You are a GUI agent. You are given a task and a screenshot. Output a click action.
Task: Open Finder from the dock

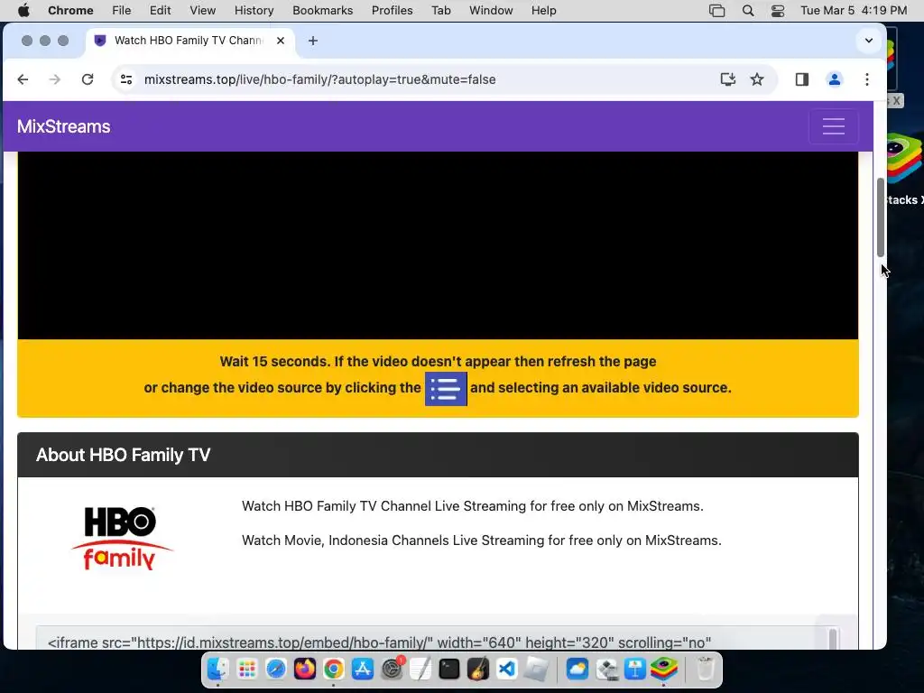point(217,669)
